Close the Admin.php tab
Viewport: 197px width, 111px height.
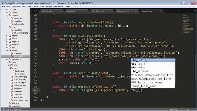[x=86, y=11]
